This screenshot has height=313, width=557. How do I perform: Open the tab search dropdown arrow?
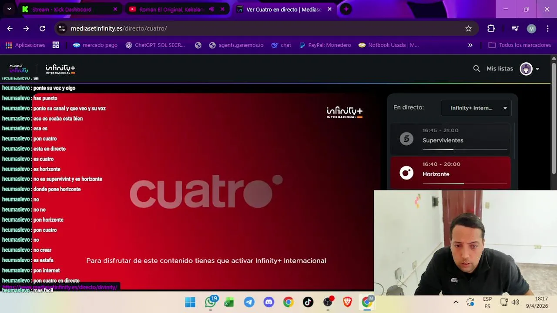(9, 9)
